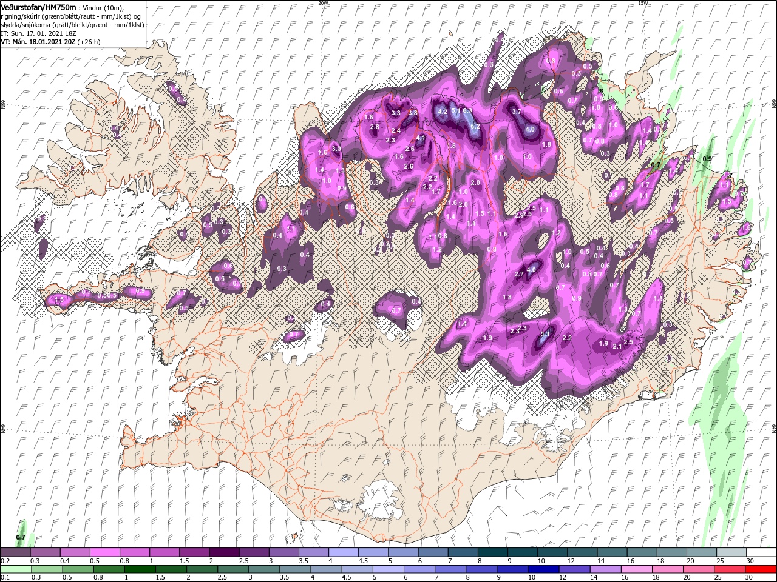Pick the bright pink 0.5 snow swatch
The height and width of the screenshot is (582, 777).
104,552
